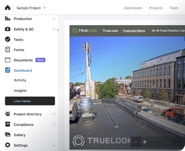The height and width of the screenshot is (151, 185).
Task: Click the Forms document icon
Action: point(7,50)
